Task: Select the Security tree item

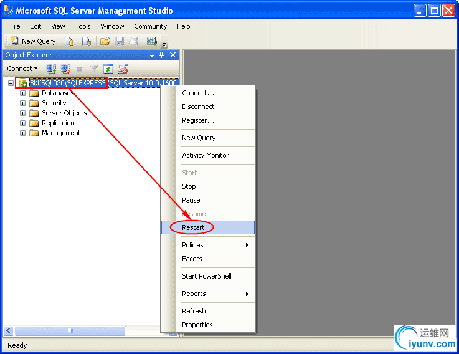Action: [54, 103]
